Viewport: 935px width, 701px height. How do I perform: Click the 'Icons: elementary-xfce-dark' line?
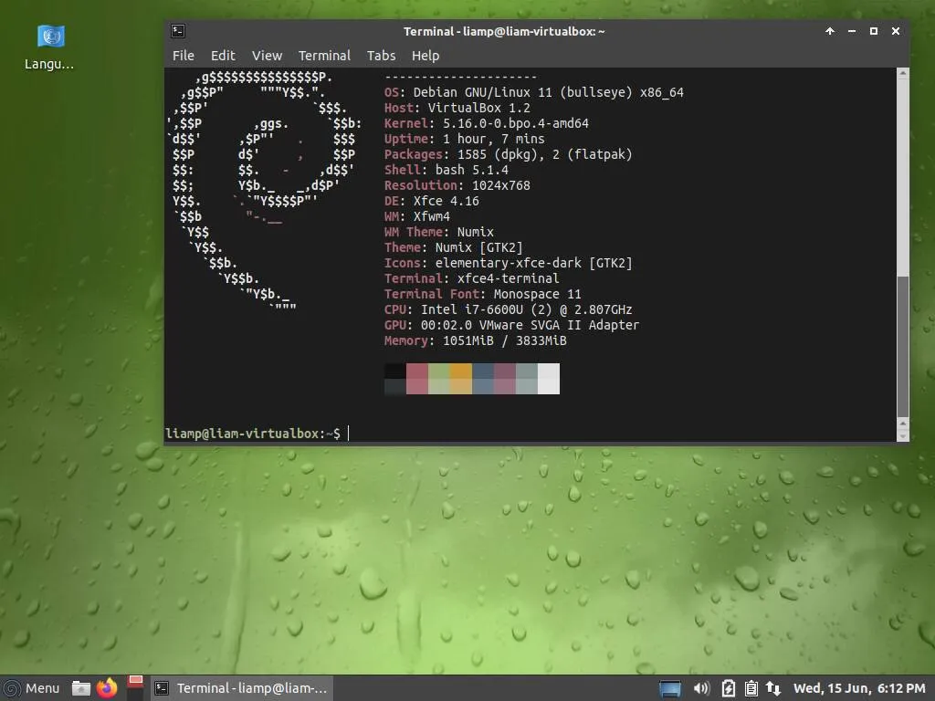click(508, 263)
